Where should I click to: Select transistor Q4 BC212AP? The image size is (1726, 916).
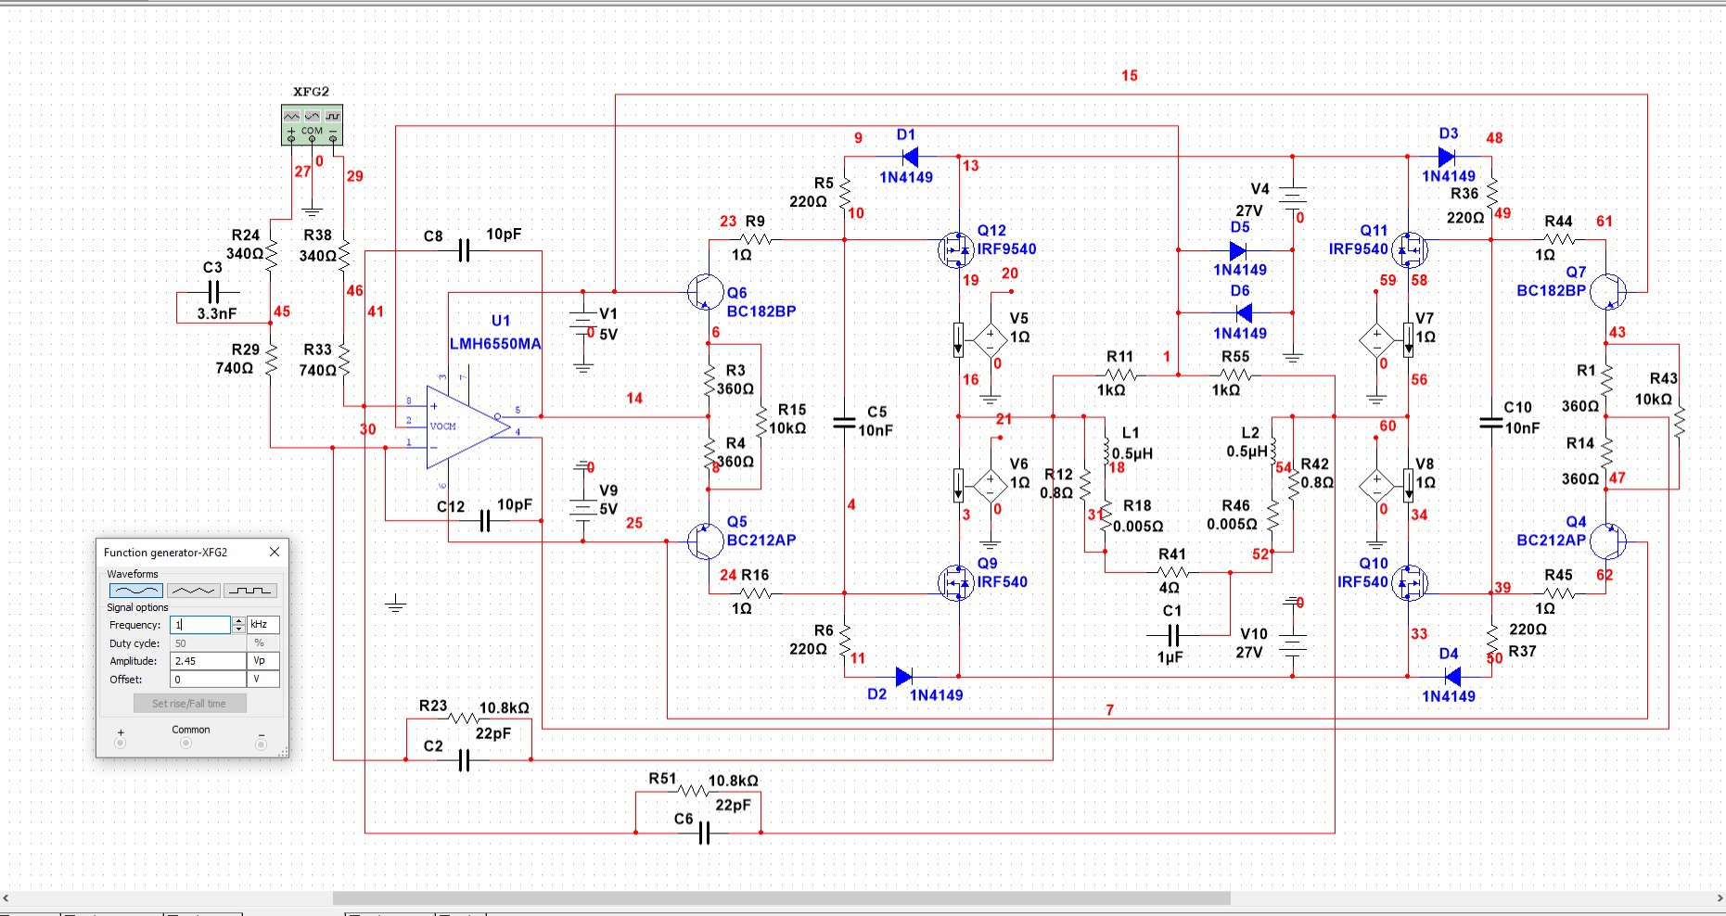1608,541
